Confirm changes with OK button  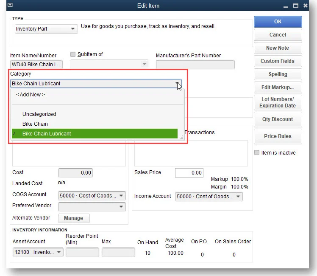(278, 22)
